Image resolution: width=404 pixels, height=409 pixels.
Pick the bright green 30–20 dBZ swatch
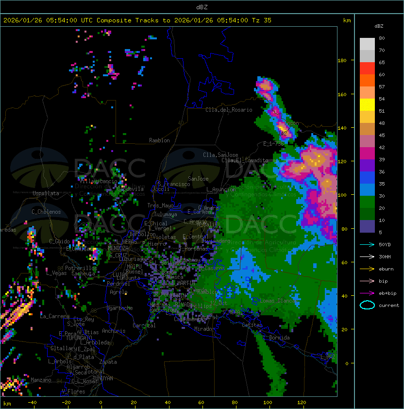tap(367, 202)
